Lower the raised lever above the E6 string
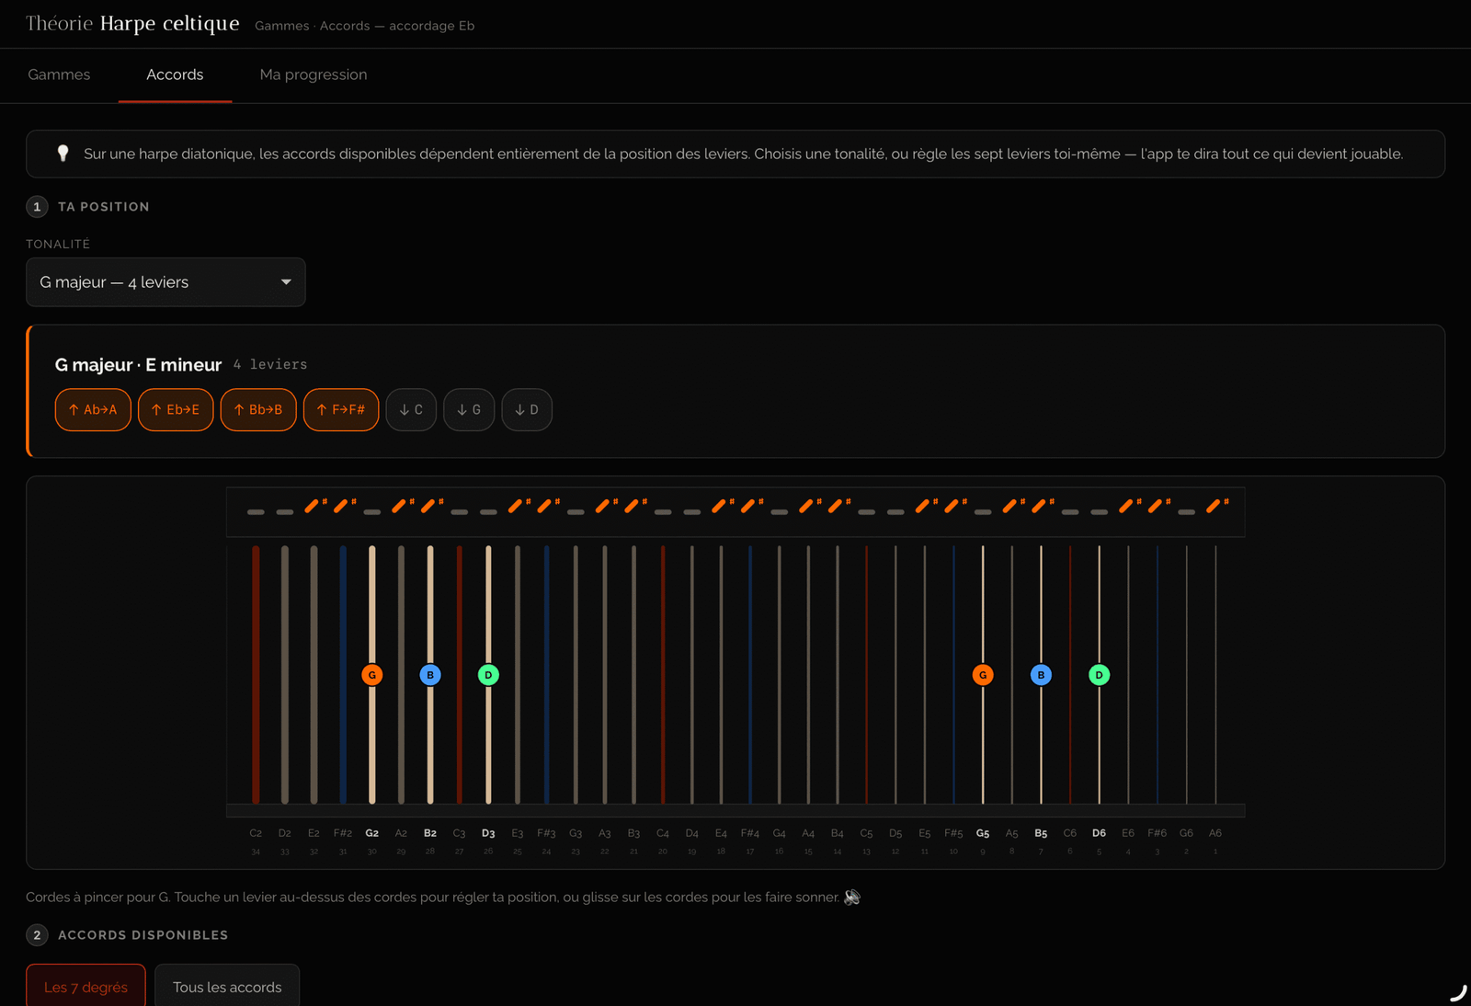Viewport: 1471px width, 1006px height. point(1128,506)
